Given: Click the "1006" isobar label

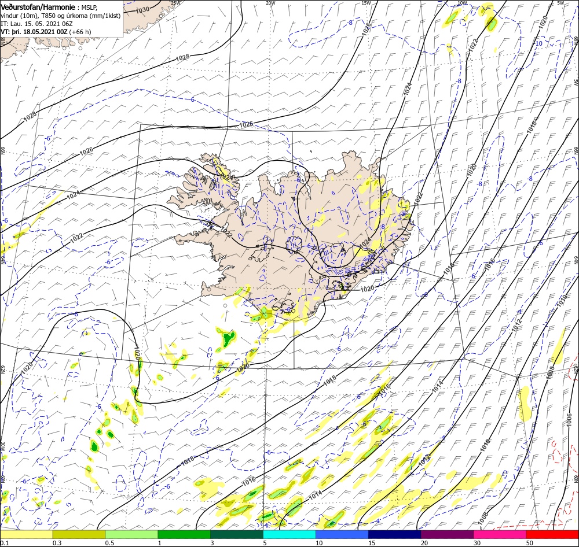Looking at the screenshot, I should (x=569, y=420).
